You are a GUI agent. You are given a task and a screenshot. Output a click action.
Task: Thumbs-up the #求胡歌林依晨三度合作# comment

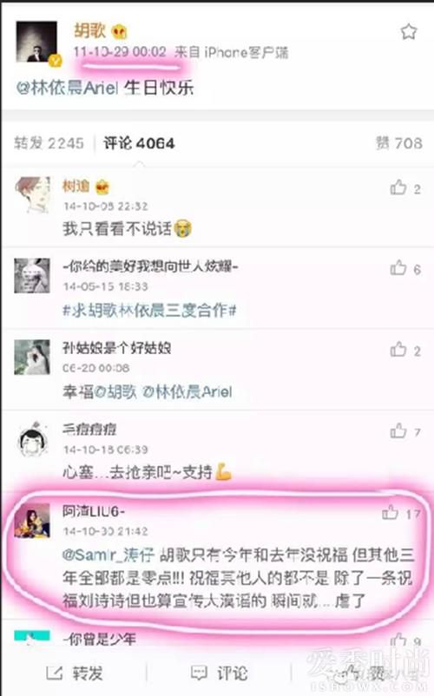398,267
